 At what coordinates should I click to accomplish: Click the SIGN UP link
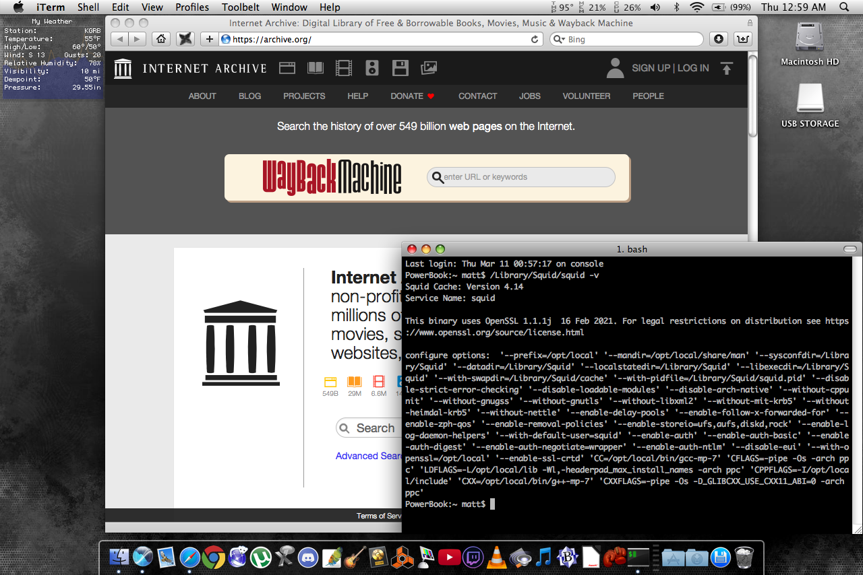651,68
